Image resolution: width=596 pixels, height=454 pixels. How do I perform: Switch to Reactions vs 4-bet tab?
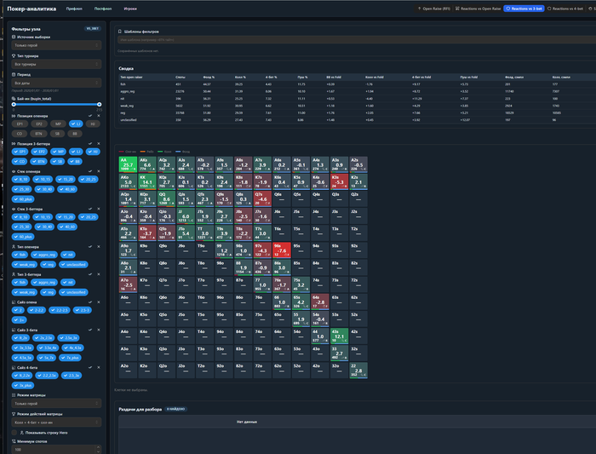[x=564, y=9]
